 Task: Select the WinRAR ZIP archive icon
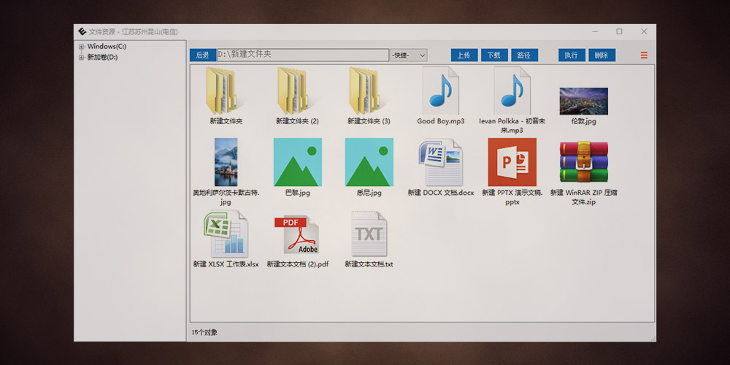tap(583, 162)
